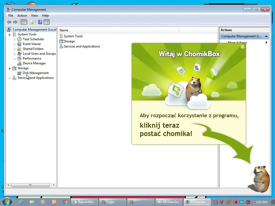Image resolution: width=275 pixels, height=206 pixels.
Task: Click tree pane horizontal scrollbar thumb
Action: pos(30,185)
